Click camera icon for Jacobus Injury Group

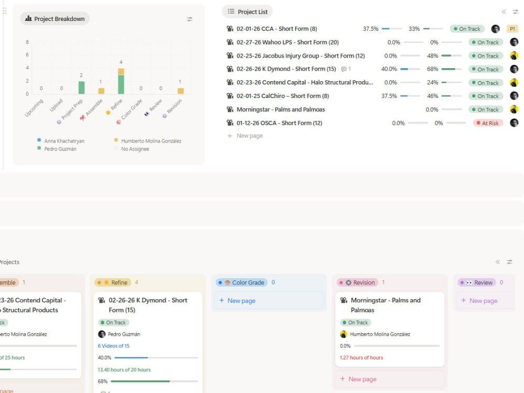[230, 56]
